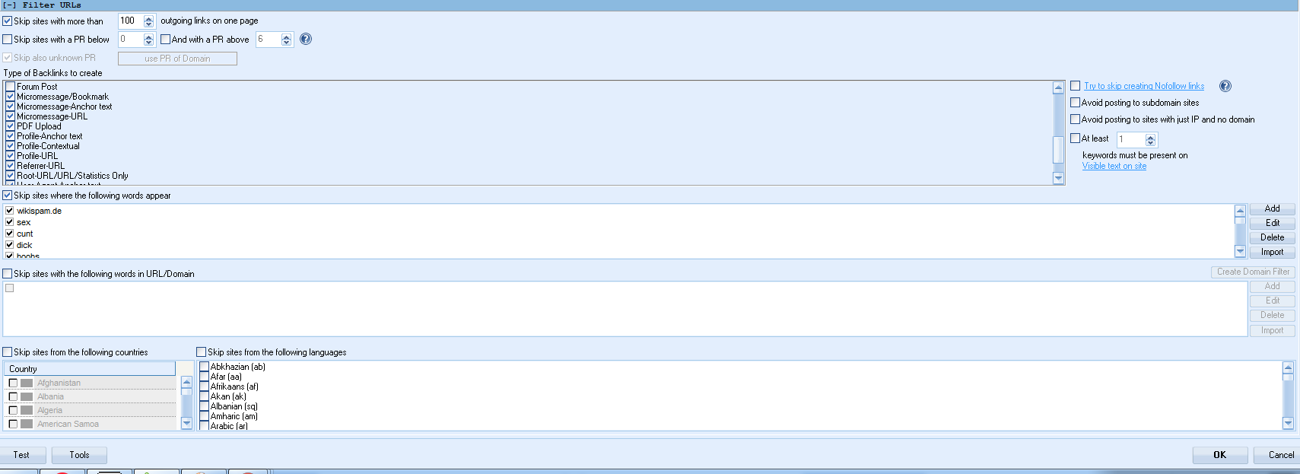Screen dimensions: 1300x474
Task: Click the Tools button
Action: pos(79,455)
